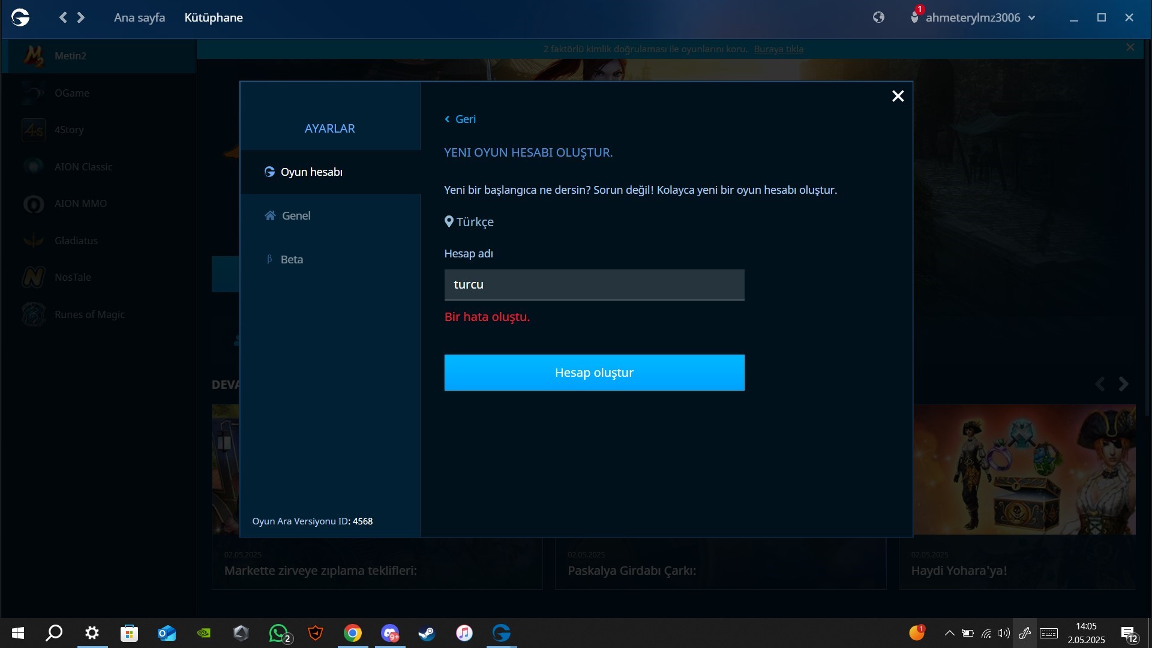Switch to the Genel settings tab
The height and width of the screenshot is (648, 1152).
(296, 215)
